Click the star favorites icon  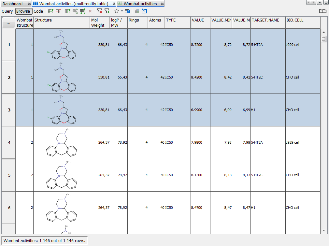tap(117, 11)
